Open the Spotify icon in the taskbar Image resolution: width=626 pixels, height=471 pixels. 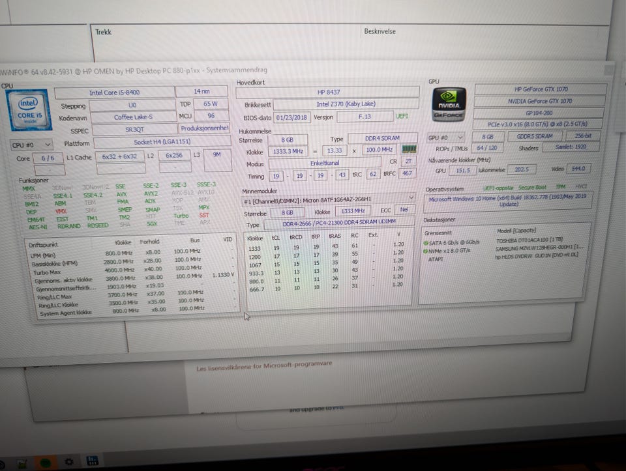click(46, 463)
